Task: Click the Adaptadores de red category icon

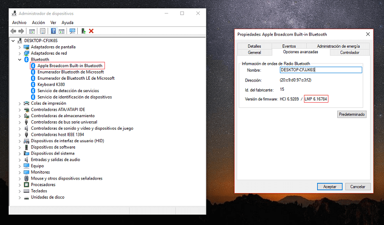Action: pos(26,53)
